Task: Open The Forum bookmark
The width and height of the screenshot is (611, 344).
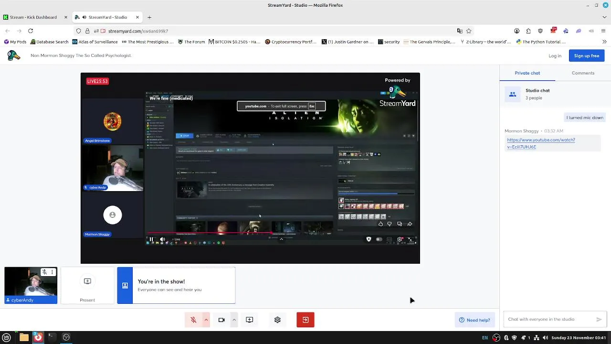Action: pyautogui.click(x=191, y=42)
